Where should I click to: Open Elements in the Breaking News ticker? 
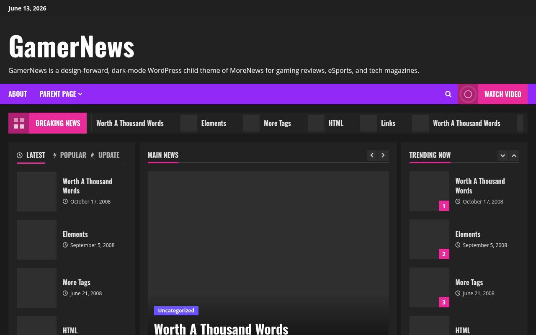214,123
